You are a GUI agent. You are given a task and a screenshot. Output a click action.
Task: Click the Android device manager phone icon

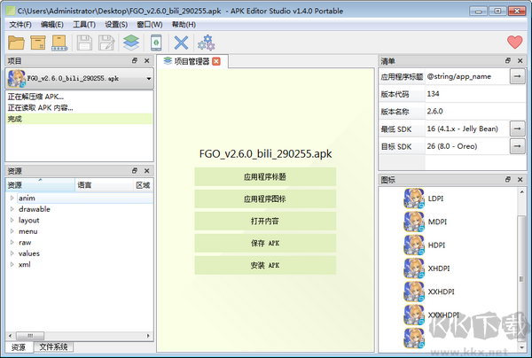[156, 43]
